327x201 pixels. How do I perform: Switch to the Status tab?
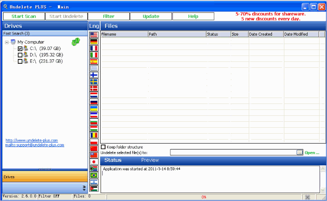(113, 160)
